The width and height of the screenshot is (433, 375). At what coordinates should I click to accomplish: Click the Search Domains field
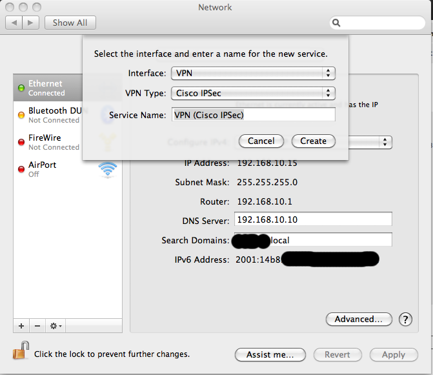point(313,239)
